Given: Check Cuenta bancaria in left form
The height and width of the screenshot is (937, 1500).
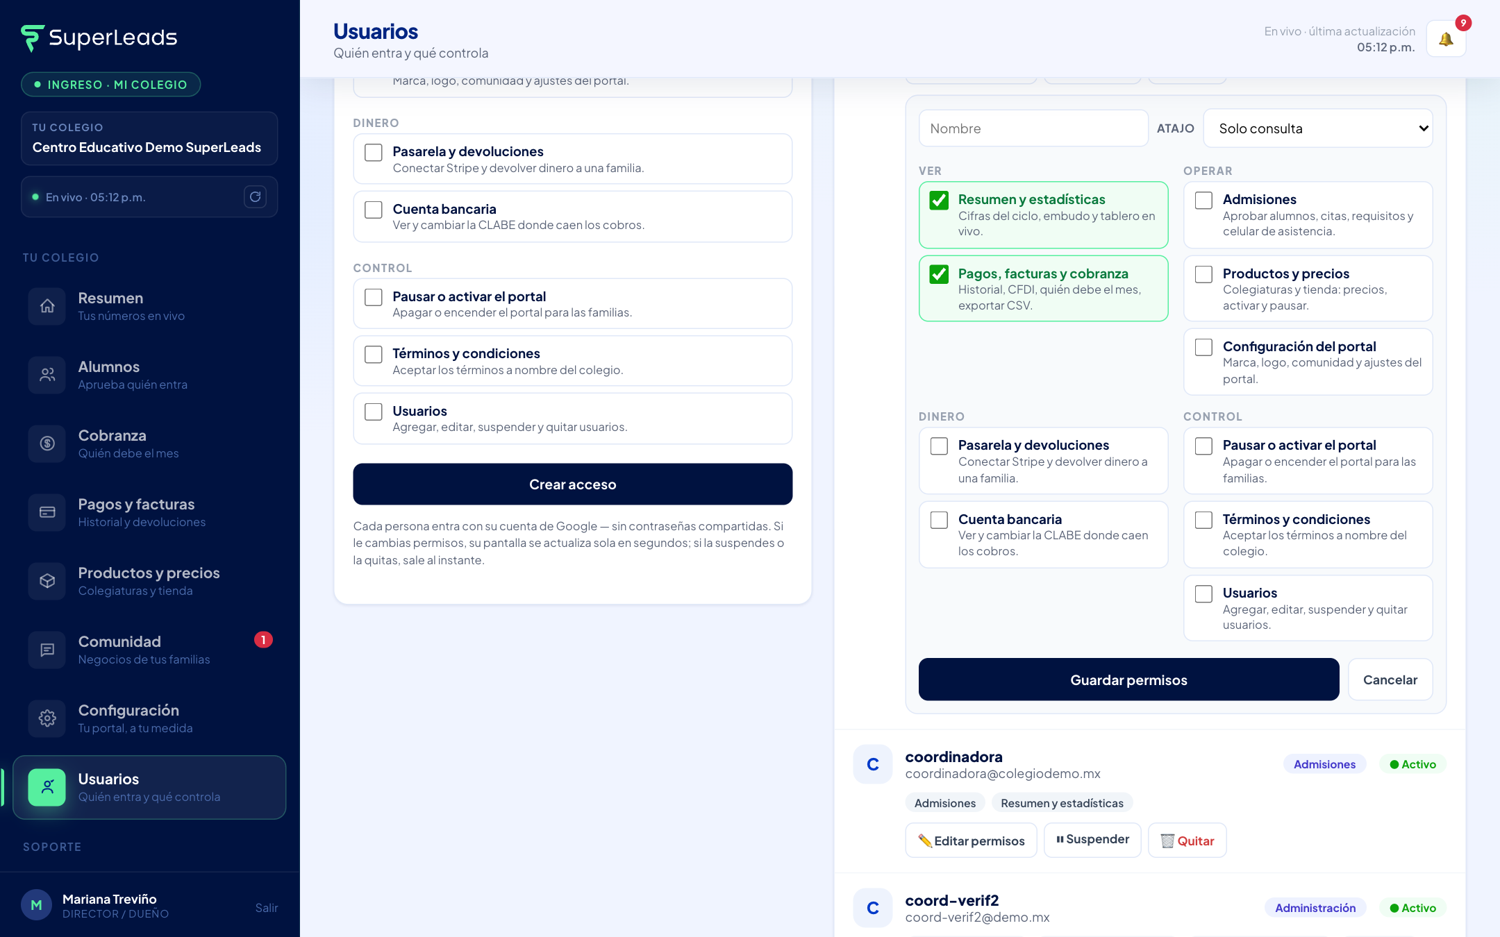Looking at the screenshot, I should pyautogui.click(x=374, y=210).
